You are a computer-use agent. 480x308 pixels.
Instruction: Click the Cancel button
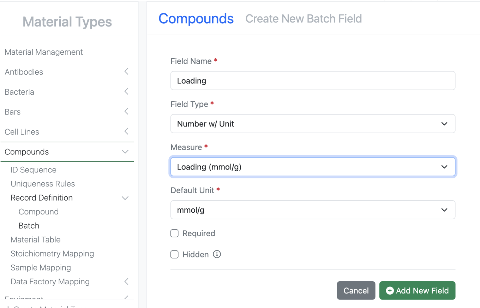coord(356,290)
